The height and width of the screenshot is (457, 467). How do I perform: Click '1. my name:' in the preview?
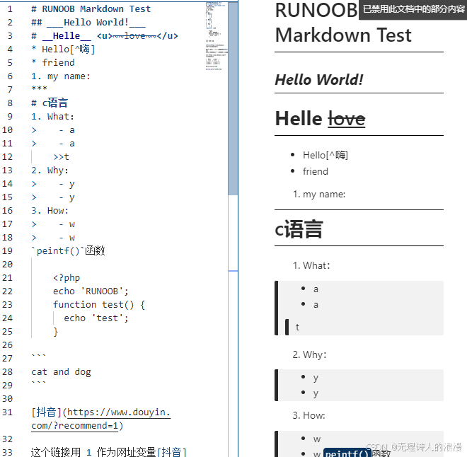[x=319, y=194]
